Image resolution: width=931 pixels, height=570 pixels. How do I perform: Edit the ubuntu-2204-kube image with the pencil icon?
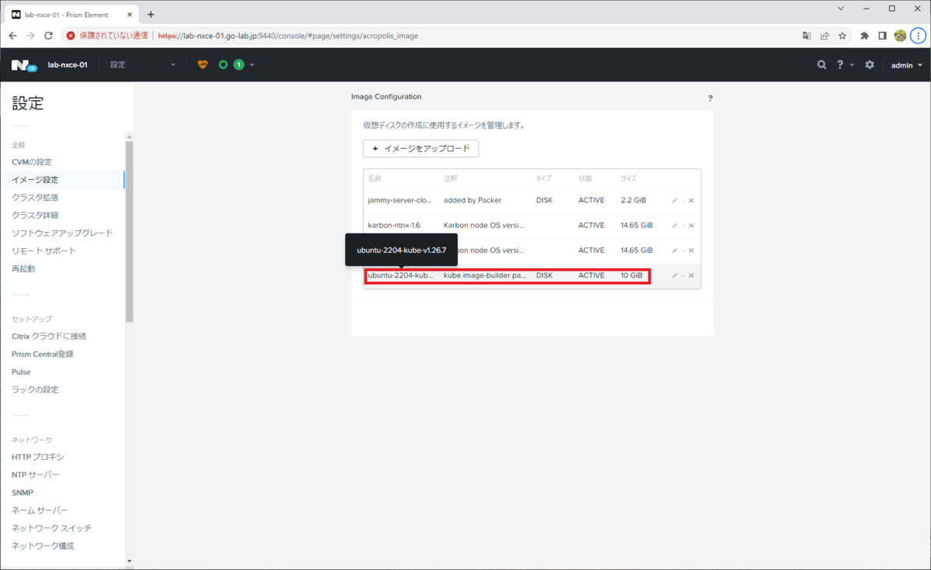(x=674, y=275)
